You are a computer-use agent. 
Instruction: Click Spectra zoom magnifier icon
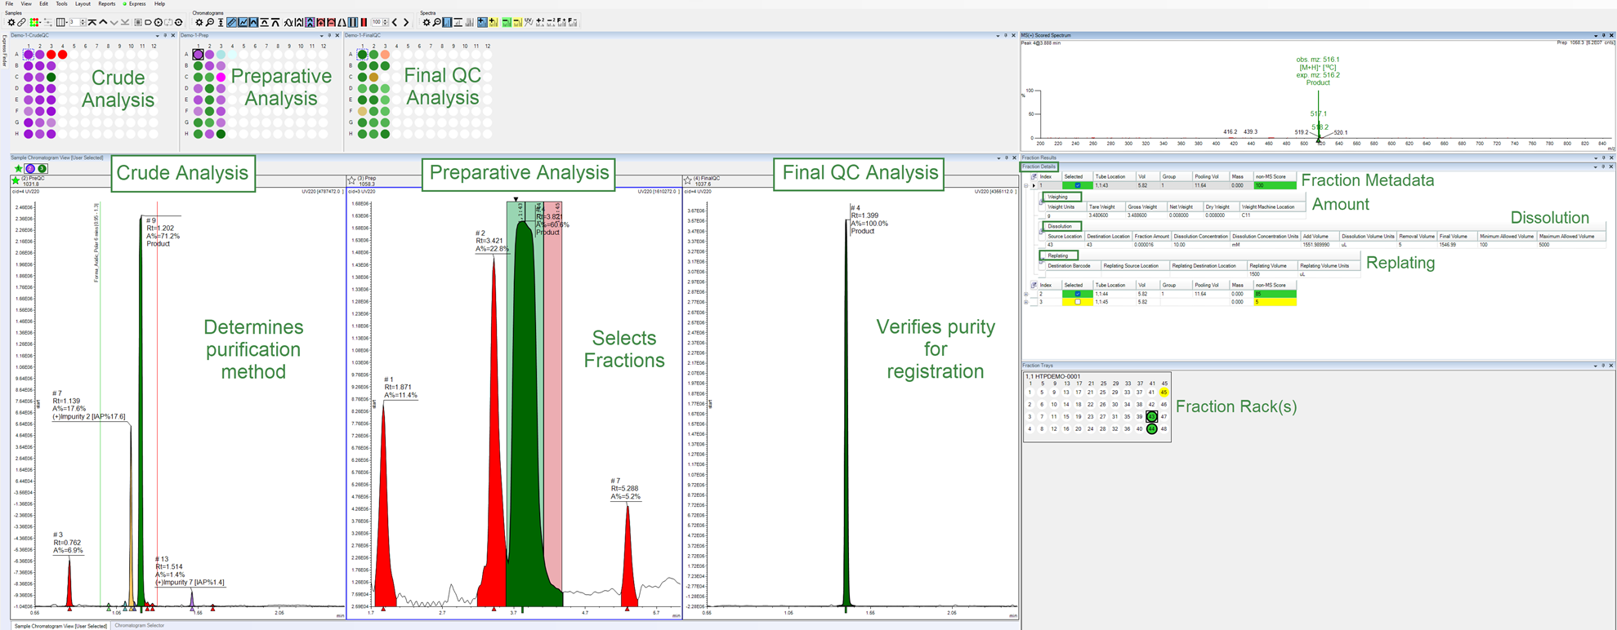pos(437,22)
